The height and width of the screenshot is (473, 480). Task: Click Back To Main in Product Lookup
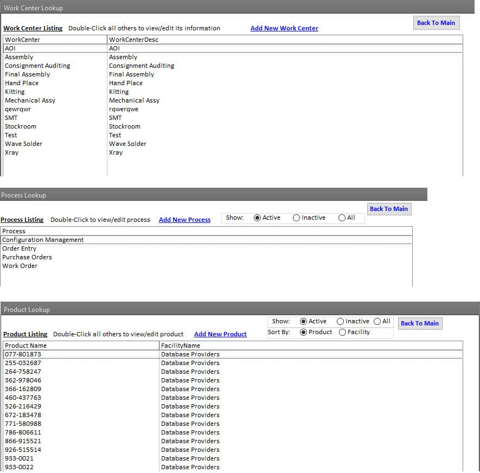(420, 324)
